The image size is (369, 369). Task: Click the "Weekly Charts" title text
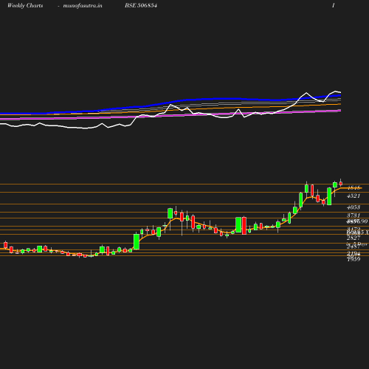(x=25, y=6)
